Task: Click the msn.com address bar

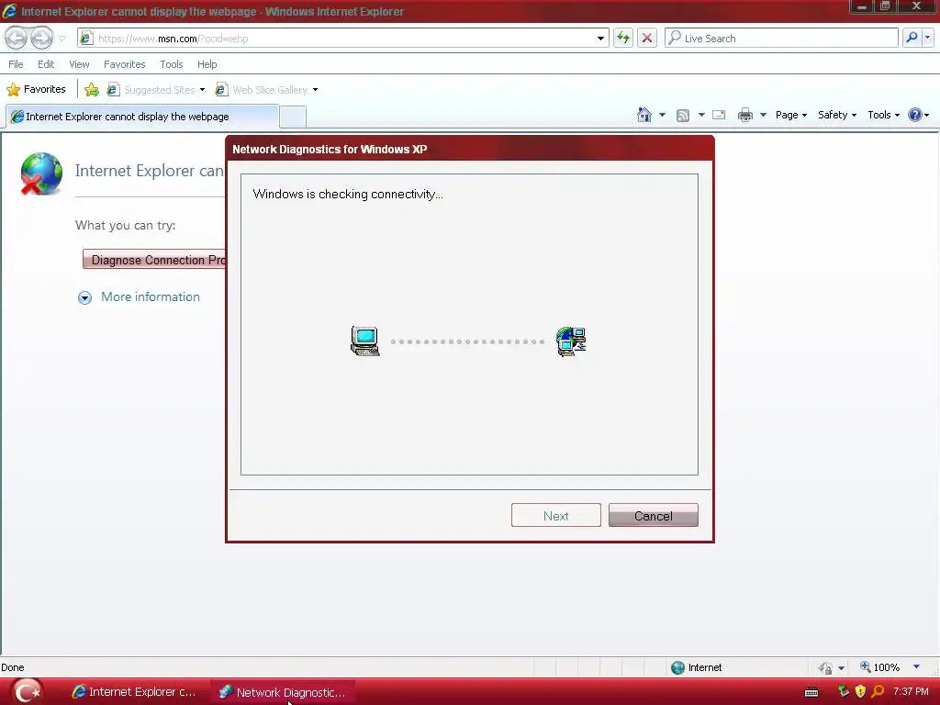Action: (x=341, y=39)
